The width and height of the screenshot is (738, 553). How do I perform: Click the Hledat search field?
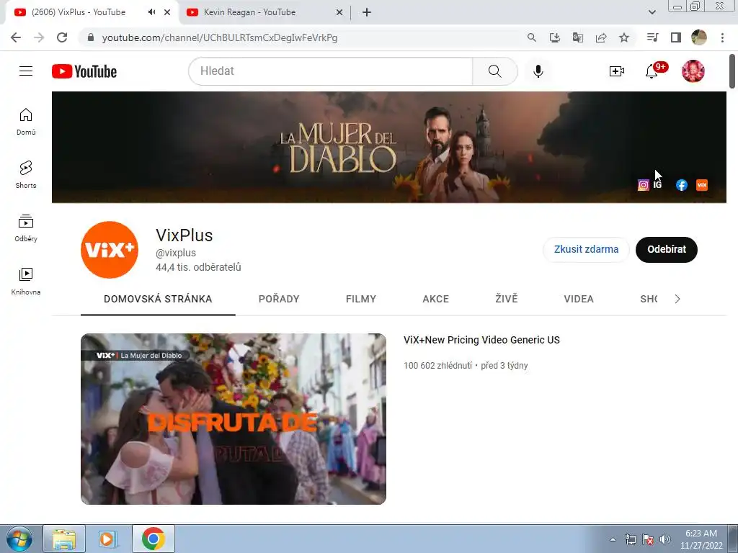[330, 71]
